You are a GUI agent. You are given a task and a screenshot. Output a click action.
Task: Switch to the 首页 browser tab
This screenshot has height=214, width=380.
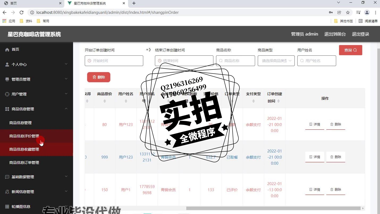pos(32,3)
